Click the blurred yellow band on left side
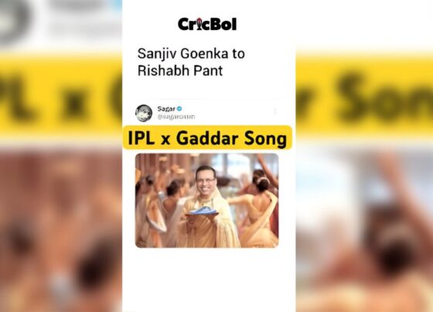Image resolution: width=433 pixels, height=312 pixels. coord(61,93)
